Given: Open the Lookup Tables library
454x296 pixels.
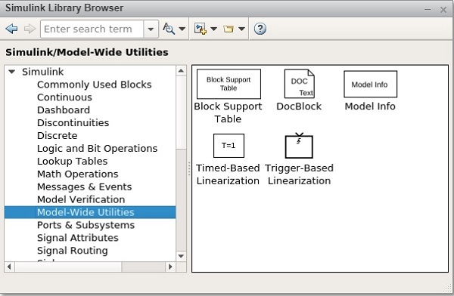Looking at the screenshot, I should point(72,161).
